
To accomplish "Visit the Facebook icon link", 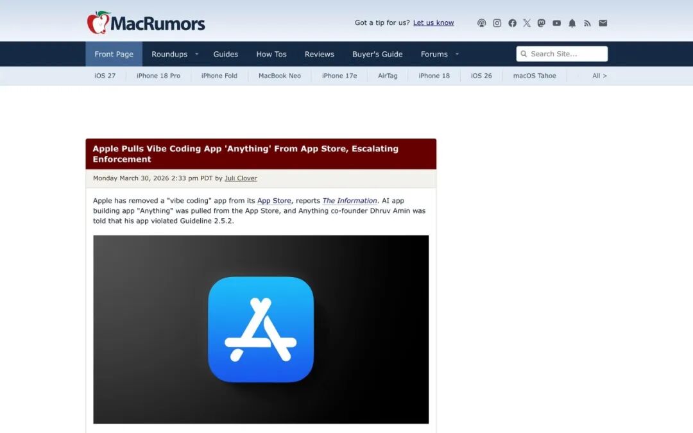I will pos(512,23).
